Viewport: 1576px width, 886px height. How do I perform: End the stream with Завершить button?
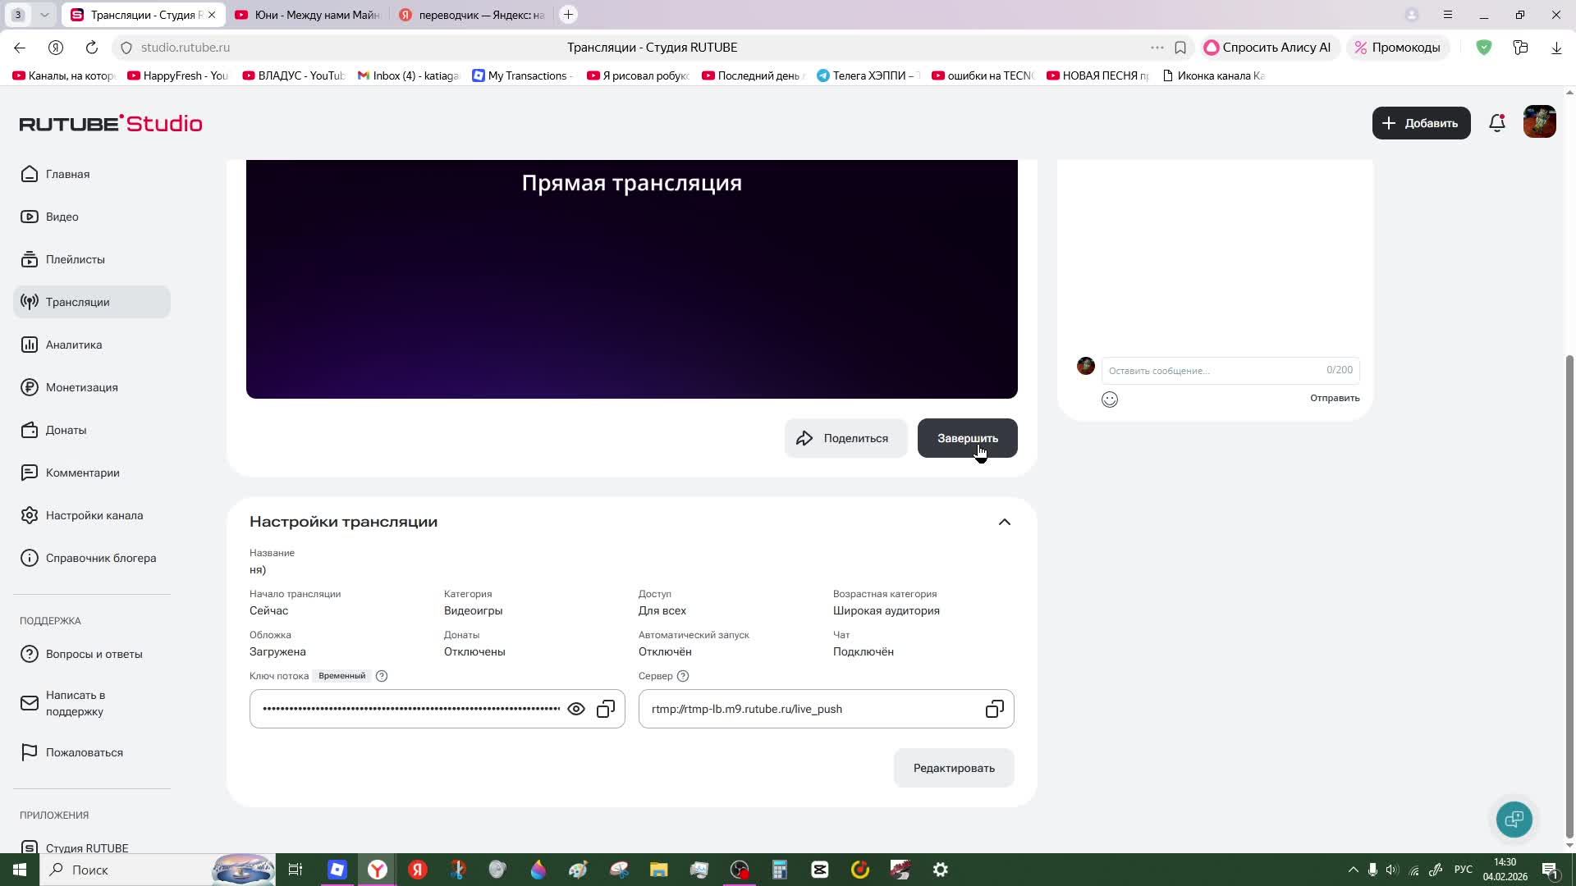click(x=967, y=438)
